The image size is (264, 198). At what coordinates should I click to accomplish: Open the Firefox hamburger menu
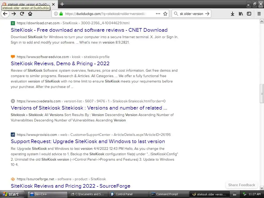click(259, 14)
